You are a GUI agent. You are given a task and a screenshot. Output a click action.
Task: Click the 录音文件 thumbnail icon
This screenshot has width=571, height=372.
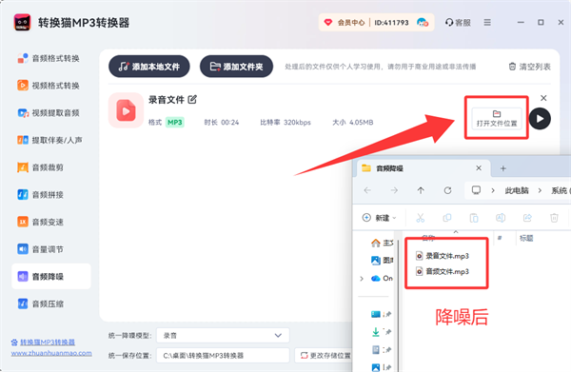point(126,110)
